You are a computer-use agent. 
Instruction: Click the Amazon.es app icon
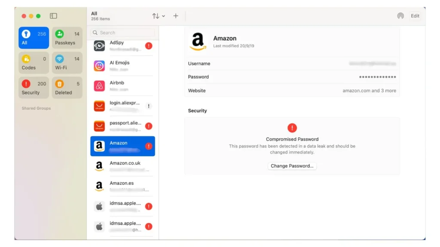point(99,187)
